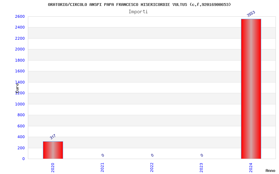Click the 2023 year axis label

(x=201, y=168)
